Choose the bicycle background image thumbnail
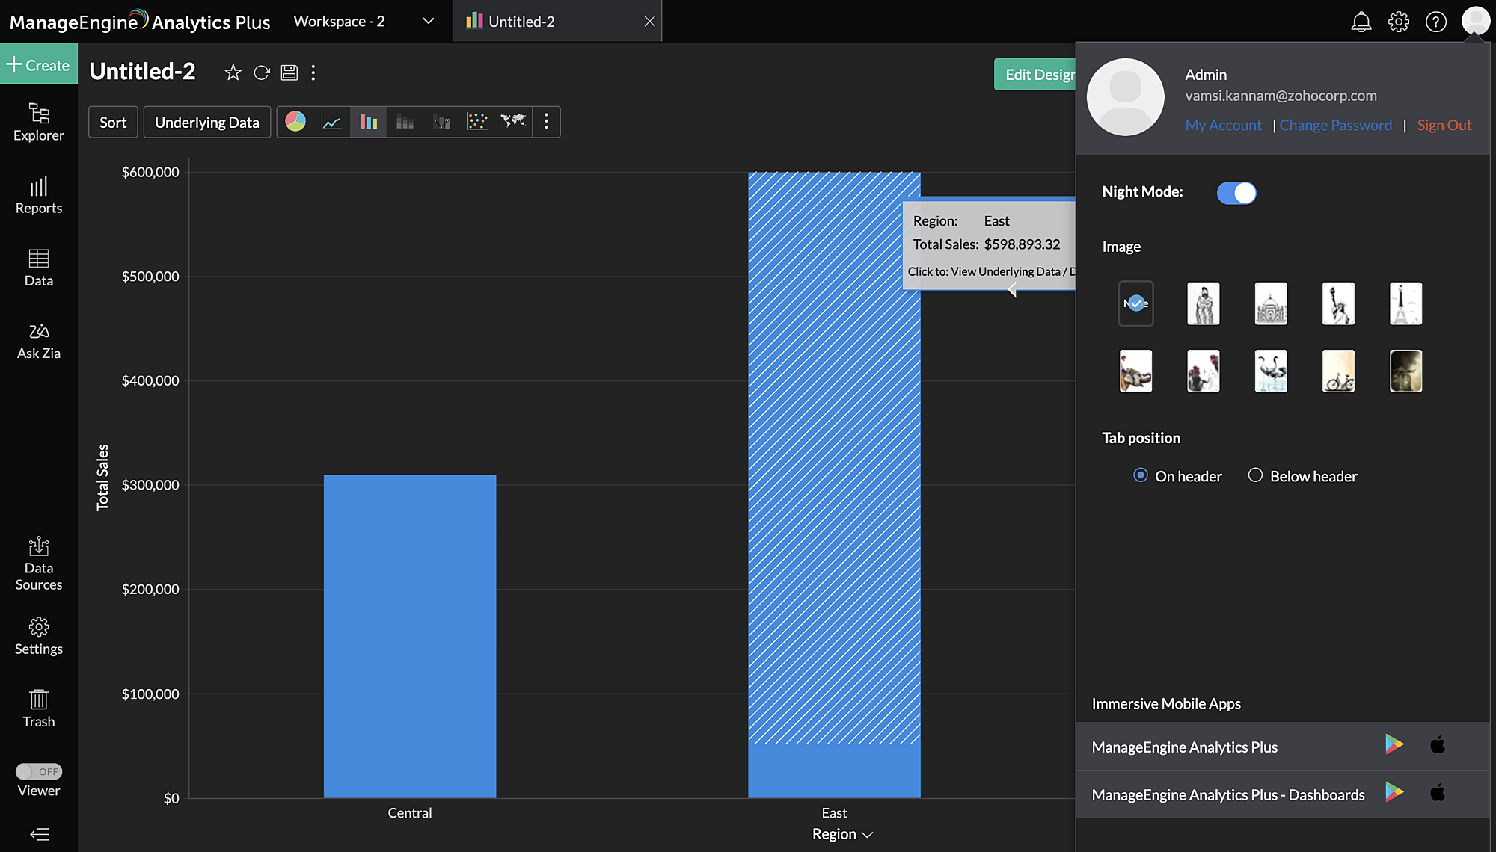Viewport: 1496px width, 852px height. (1338, 371)
